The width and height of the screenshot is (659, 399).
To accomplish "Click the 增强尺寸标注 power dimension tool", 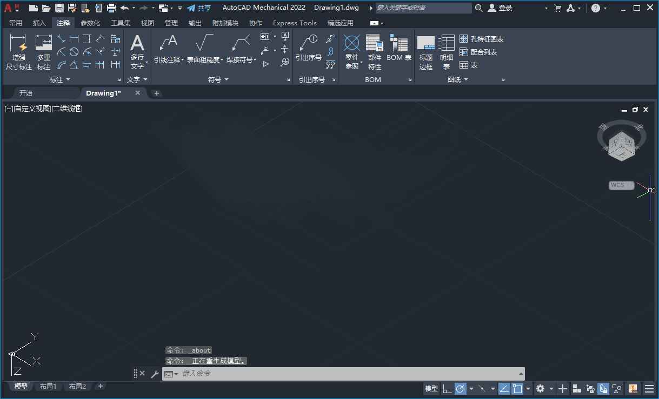I will point(19,52).
